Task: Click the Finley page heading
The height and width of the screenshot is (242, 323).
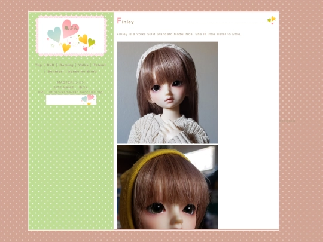Action: (125, 21)
